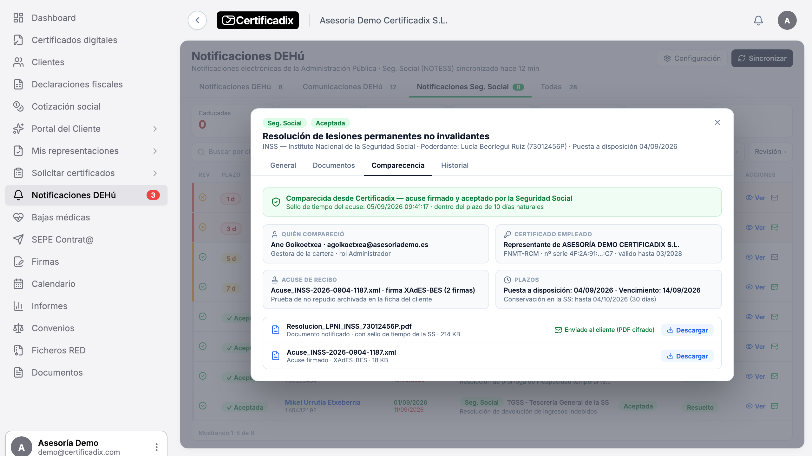Viewport: 812px width, 456px height.
Task: Open Cotización social section
Action: (x=86, y=106)
